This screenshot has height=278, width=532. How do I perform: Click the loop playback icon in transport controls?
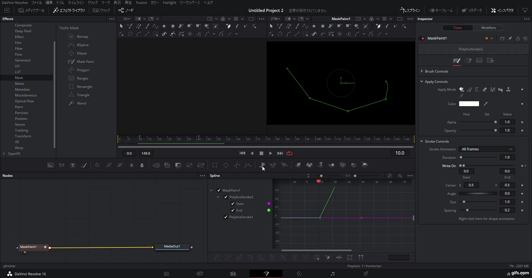click(x=289, y=153)
